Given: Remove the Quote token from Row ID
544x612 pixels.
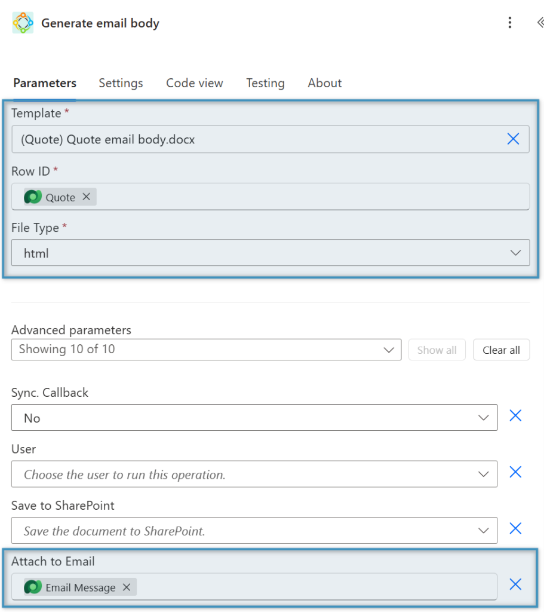Looking at the screenshot, I should tap(86, 197).
